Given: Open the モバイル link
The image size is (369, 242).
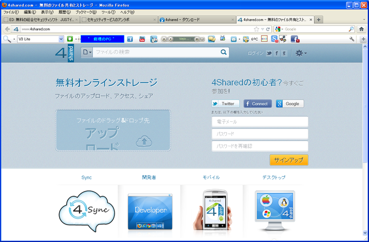Looking at the screenshot, I should 211,177.
